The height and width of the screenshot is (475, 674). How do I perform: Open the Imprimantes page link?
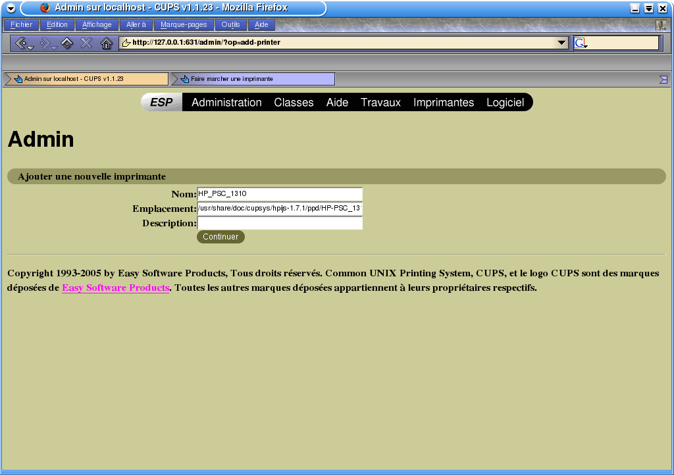444,103
